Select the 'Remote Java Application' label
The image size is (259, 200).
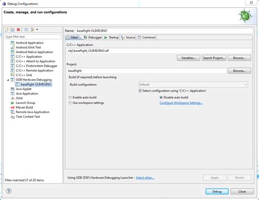(x=33, y=112)
